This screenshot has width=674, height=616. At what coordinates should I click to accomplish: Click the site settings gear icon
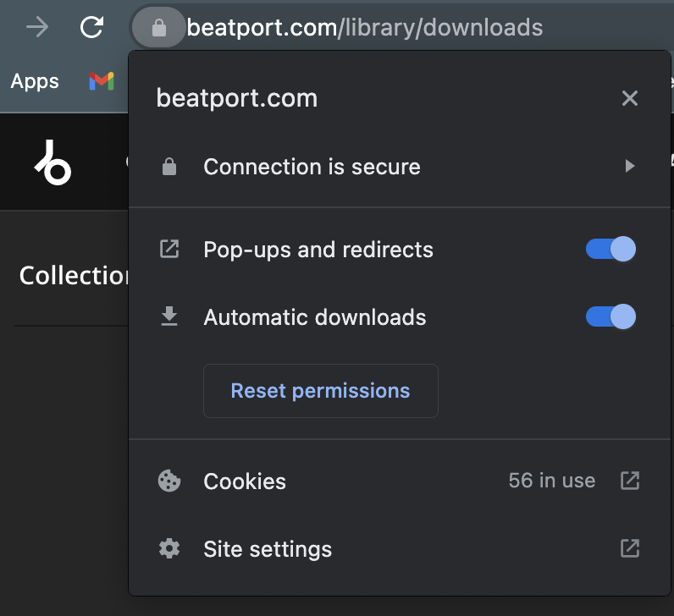(x=169, y=548)
